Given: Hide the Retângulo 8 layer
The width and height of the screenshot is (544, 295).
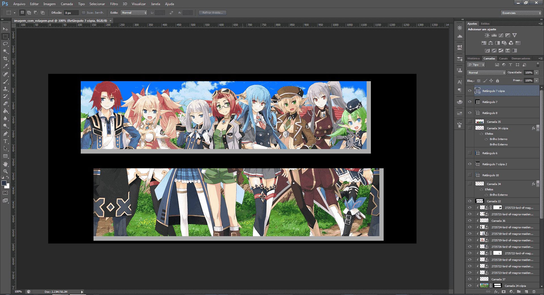Looking at the screenshot, I should (x=470, y=113).
